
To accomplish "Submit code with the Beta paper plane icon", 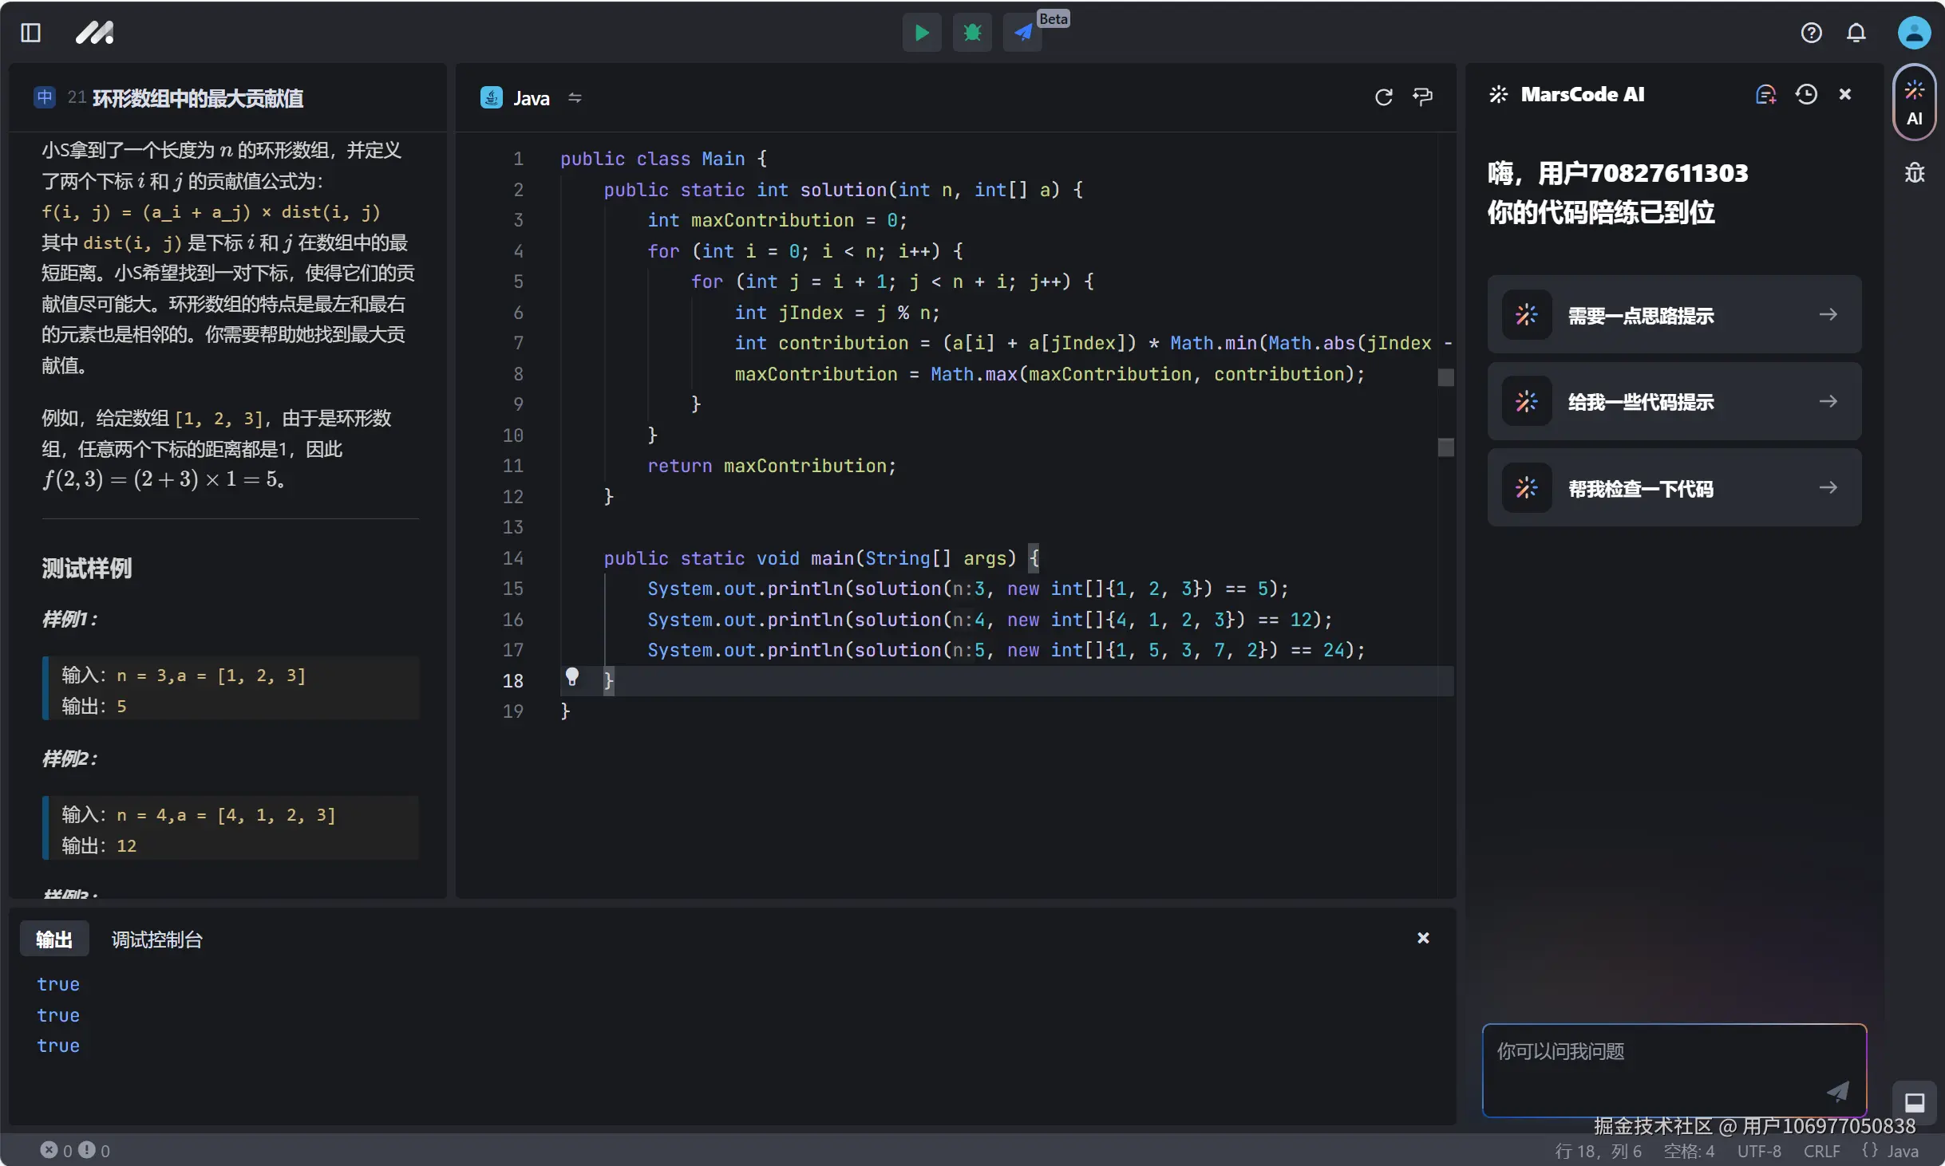I will pyautogui.click(x=1022, y=33).
